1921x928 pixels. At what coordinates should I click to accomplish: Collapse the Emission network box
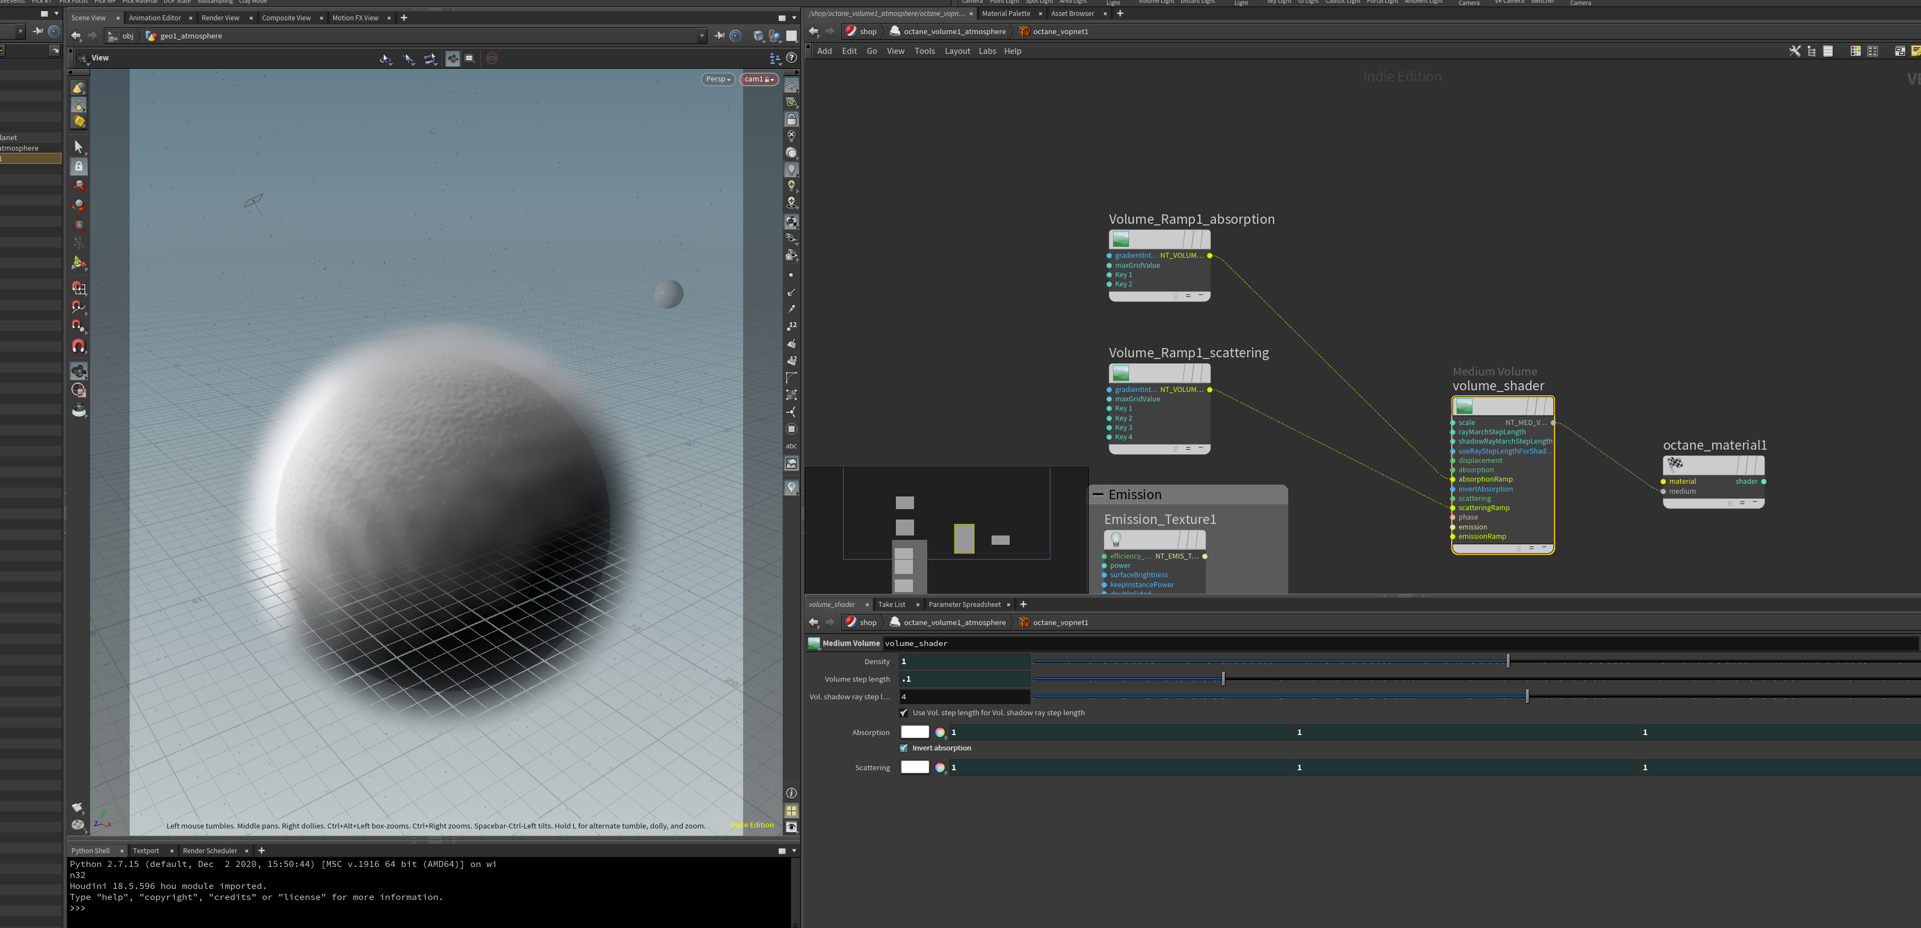(x=1098, y=495)
